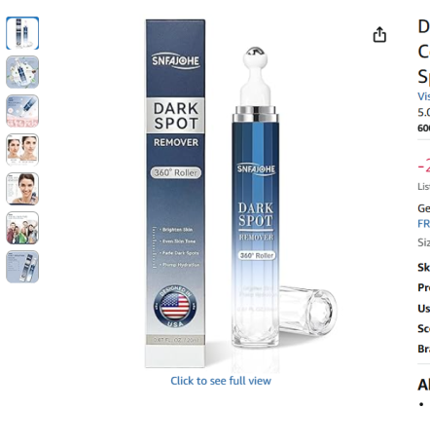The image size is (430, 445).
Task: Open the thumbnail showing roller applied on skin
Action: 22,111
